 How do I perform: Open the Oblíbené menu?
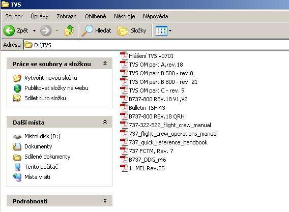click(x=95, y=16)
